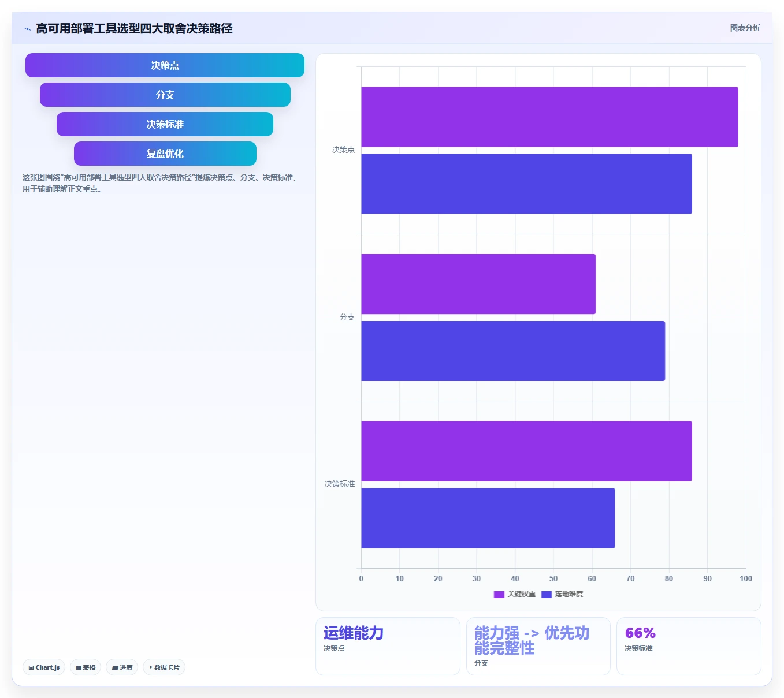Click the 图表分析 label
Screen dimensions: 784x698
point(745,28)
